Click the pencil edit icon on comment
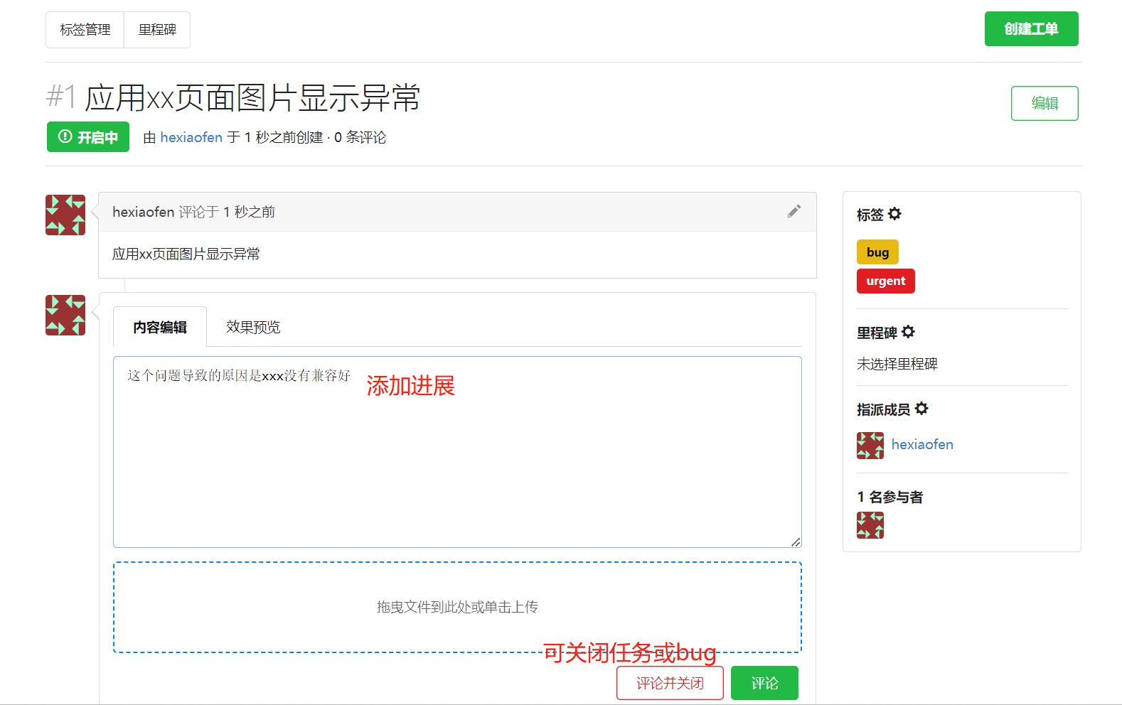 (x=794, y=211)
